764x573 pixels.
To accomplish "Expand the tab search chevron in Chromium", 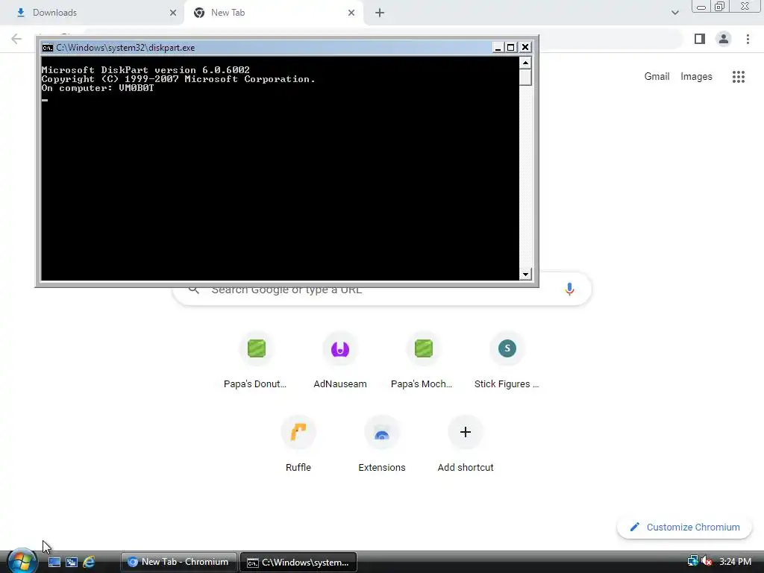I will pyautogui.click(x=674, y=13).
